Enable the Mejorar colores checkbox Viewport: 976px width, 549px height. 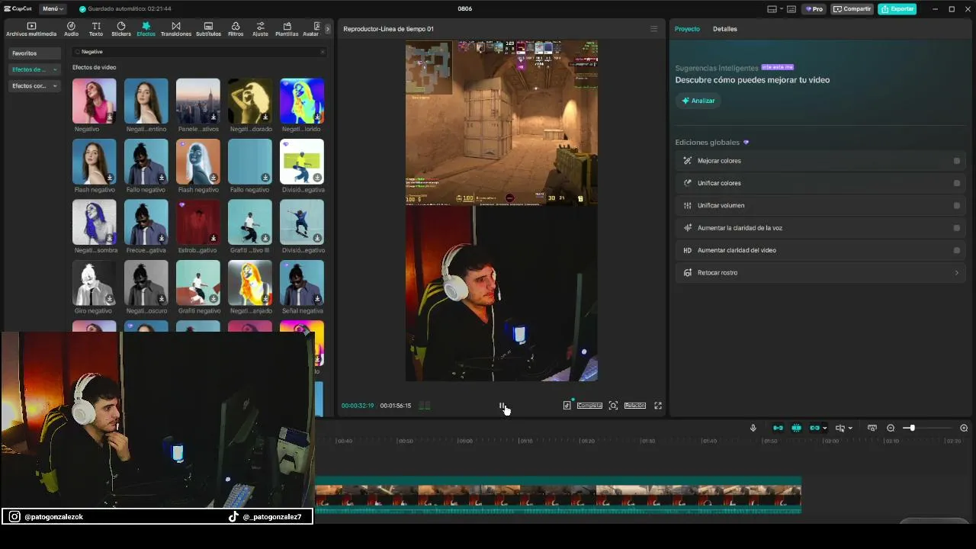tap(957, 161)
